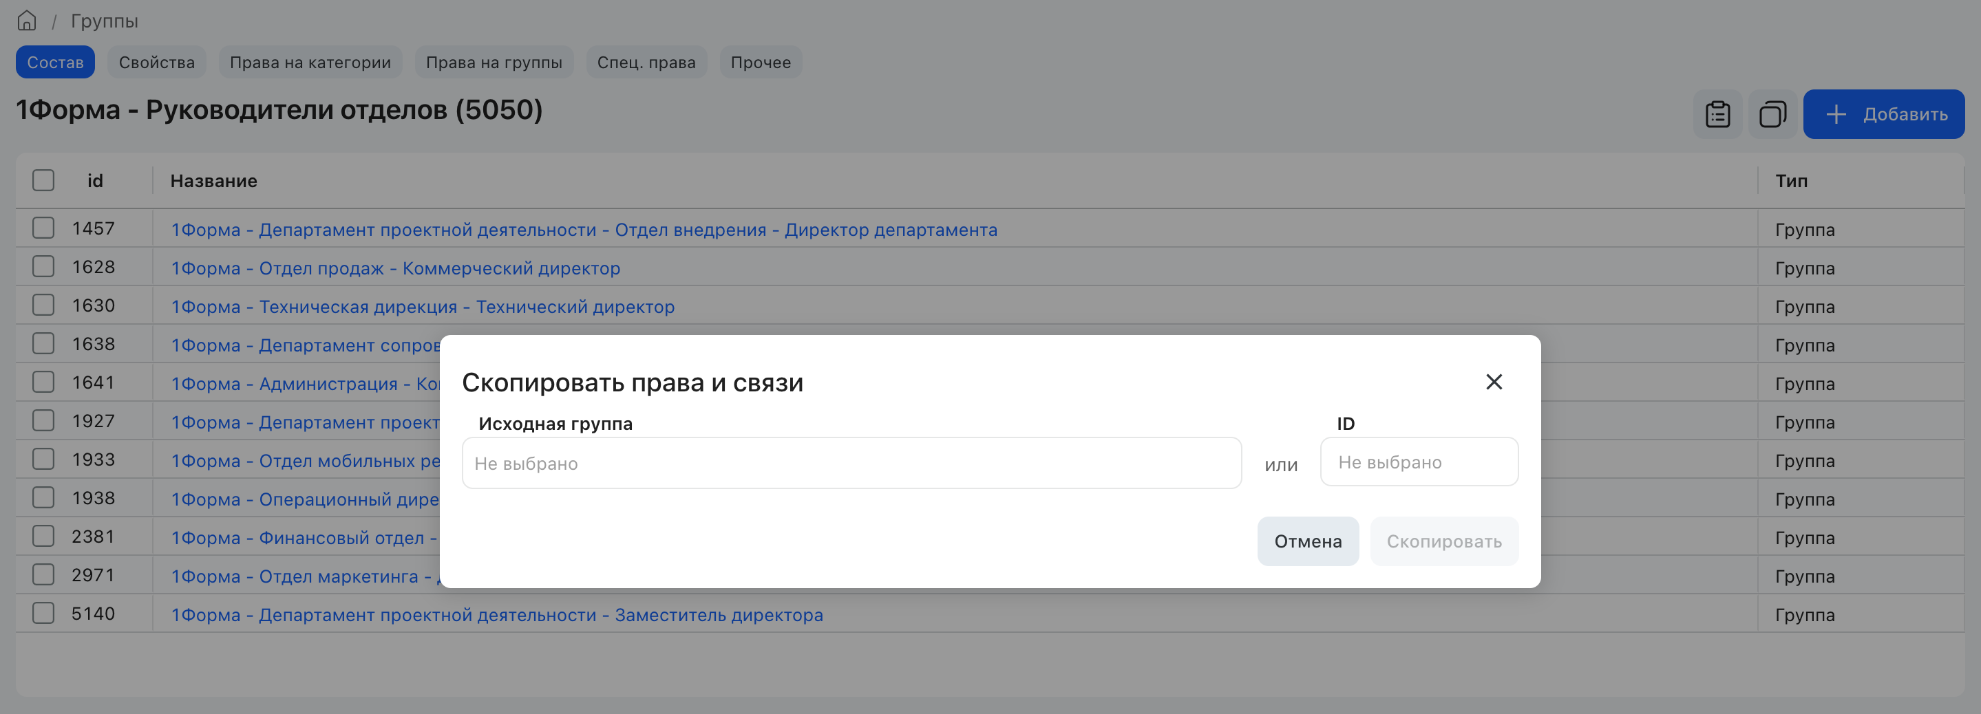Click the ID input field

click(x=1419, y=462)
